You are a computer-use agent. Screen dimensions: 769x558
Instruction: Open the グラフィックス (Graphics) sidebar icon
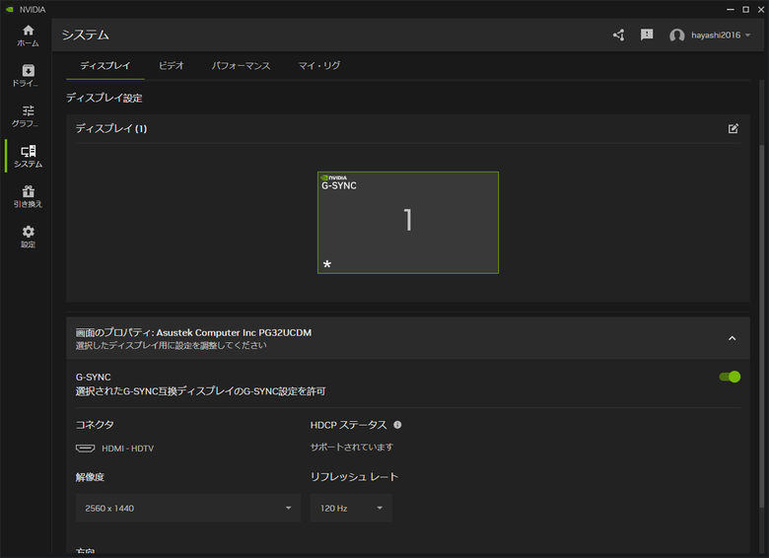pos(28,116)
